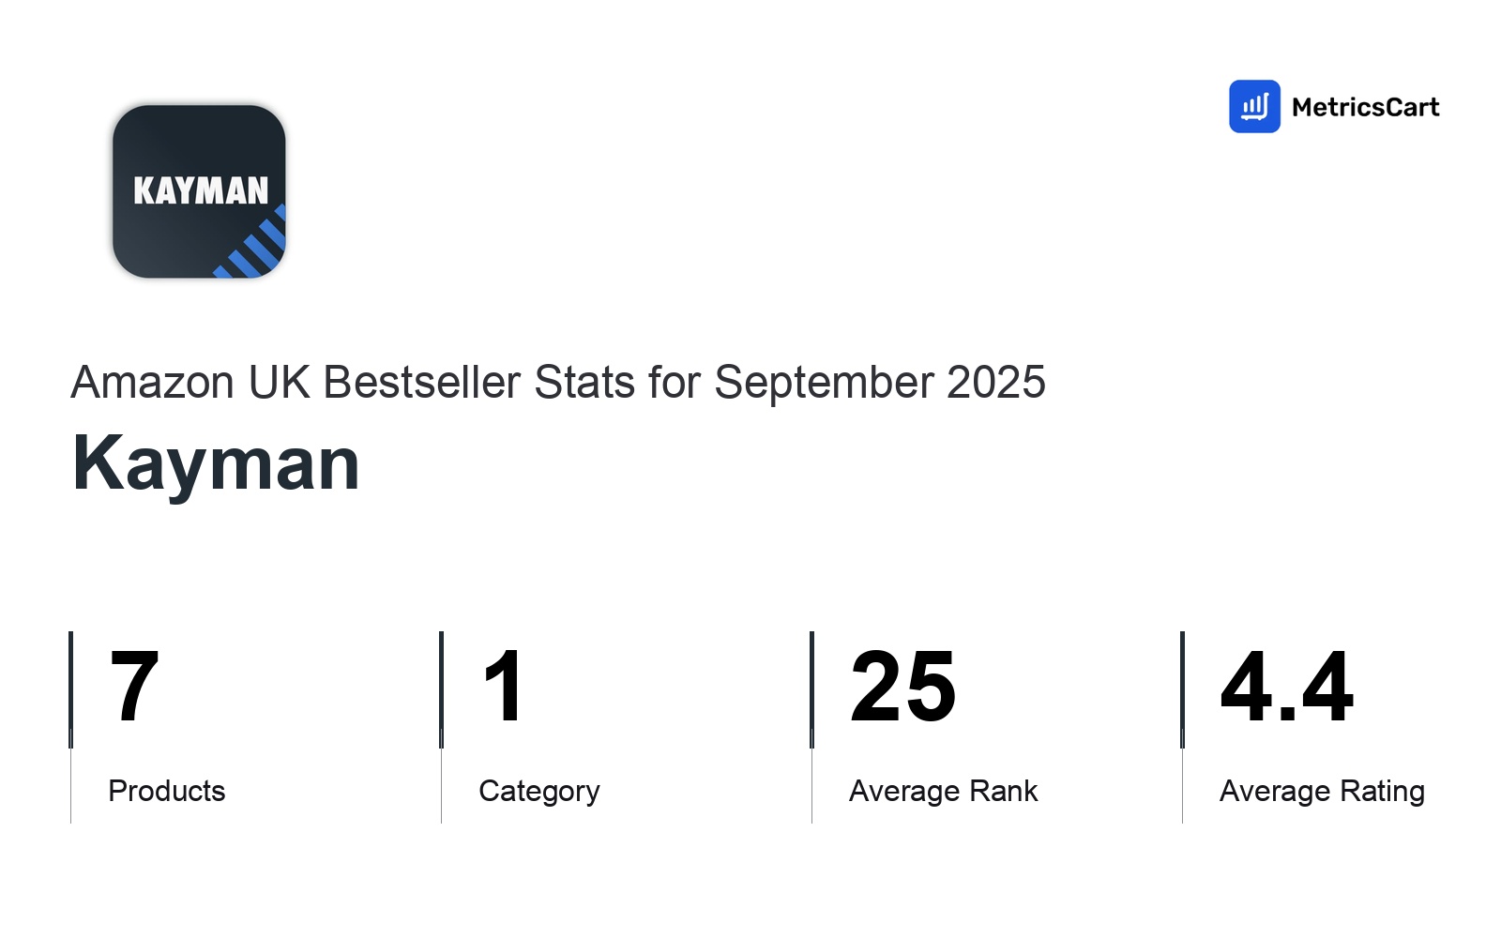Open the MetricsCart brand name link
The width and height of the screenshot is (1501, 938).
[x=1365, y=108]
